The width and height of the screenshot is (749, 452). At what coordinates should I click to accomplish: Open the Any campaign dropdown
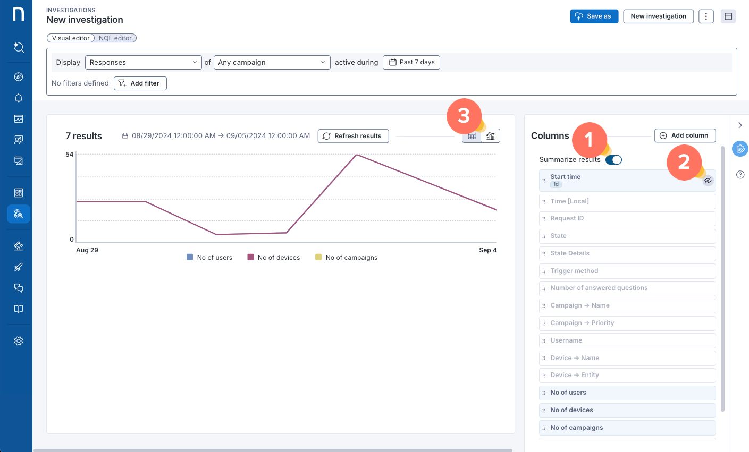point(272,62)
